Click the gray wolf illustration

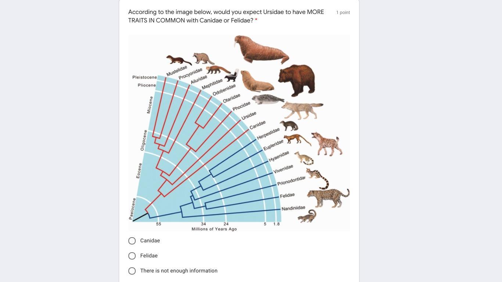coord(302,110)
